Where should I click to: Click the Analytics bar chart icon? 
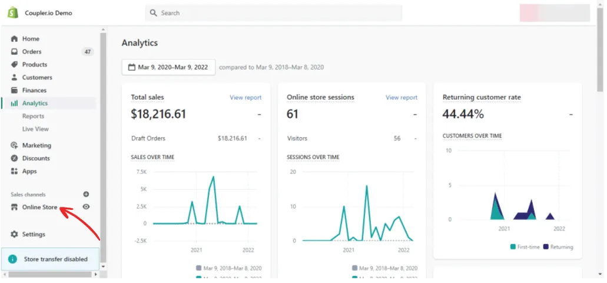click(x=14, y=103)
